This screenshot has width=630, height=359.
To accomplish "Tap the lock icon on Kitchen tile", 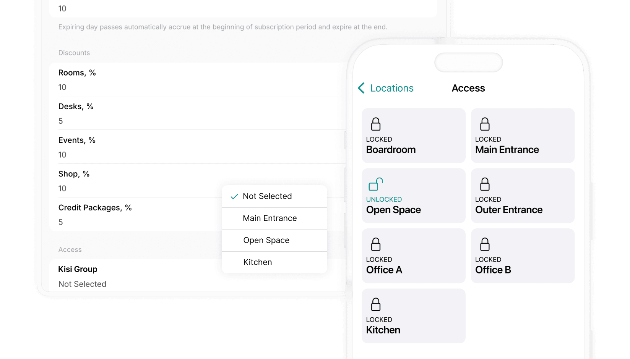I will point(375,304).
